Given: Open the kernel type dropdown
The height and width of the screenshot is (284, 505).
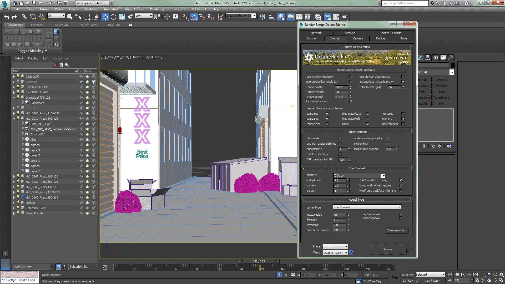Looking at the screenshot, I should coord(367,207).
